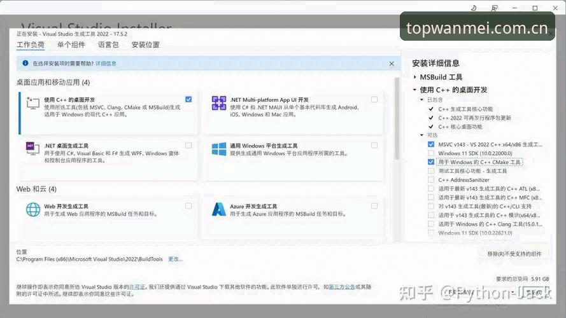Enable the C++ AddressSanitizer component
566x318 pixels.
click(x=431, y=179)
